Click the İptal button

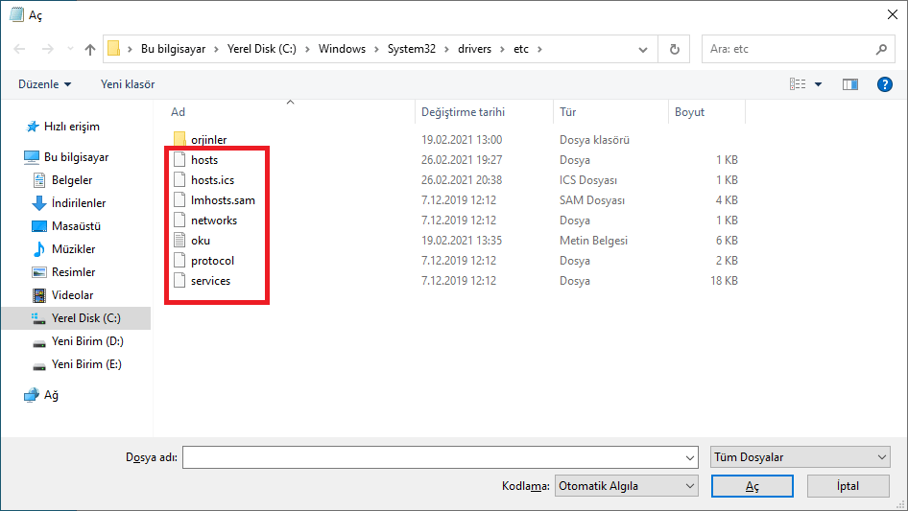pyautogui.click(x=848, y=486)
